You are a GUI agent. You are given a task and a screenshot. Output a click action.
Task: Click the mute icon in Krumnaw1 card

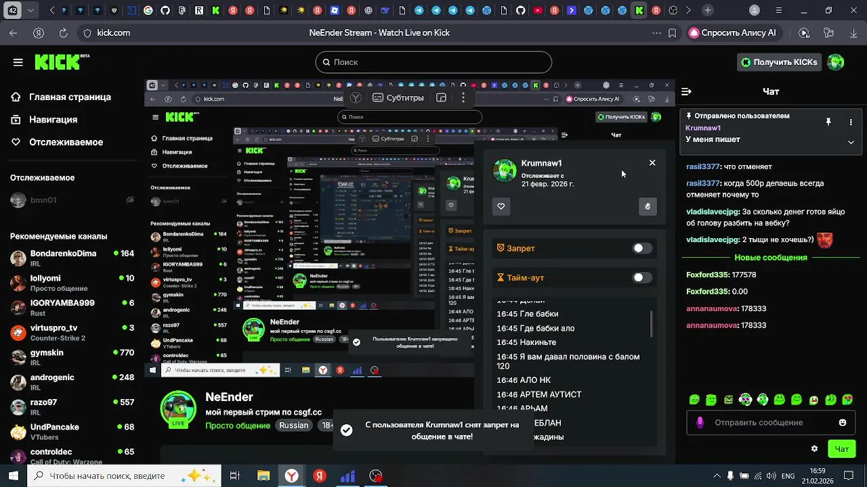coord(648,206)
